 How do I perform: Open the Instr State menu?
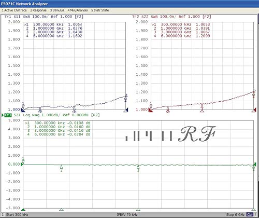click(100, 10)
